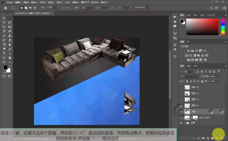This screenshot has height=141, width=228.
Task: Select the Crop tool
Action: click(x=4, y=27)
